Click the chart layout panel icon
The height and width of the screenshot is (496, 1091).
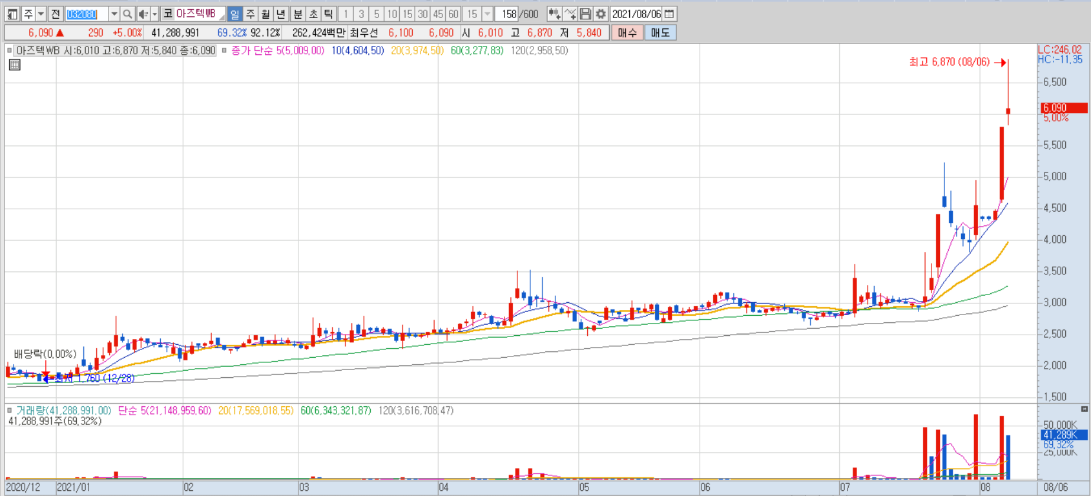12,14
